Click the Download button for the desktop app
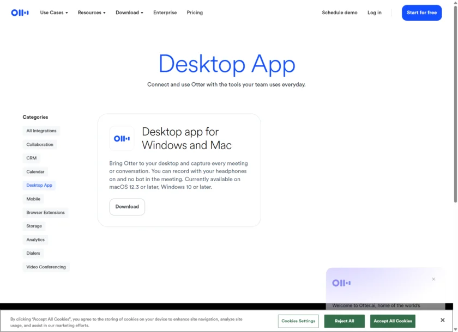 [x=126, y=207]
